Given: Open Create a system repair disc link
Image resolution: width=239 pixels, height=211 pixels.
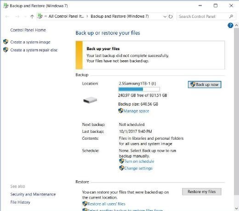Looking at the screenshot, I should (x=34, y=50).
